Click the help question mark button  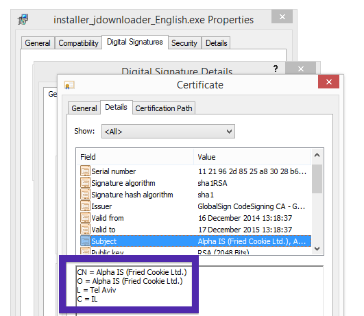coord(276,69)
